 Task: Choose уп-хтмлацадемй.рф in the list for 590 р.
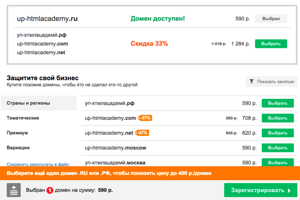277,103
